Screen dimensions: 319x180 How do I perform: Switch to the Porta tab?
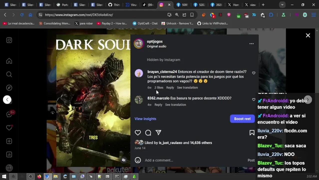[x=62, y=5]
